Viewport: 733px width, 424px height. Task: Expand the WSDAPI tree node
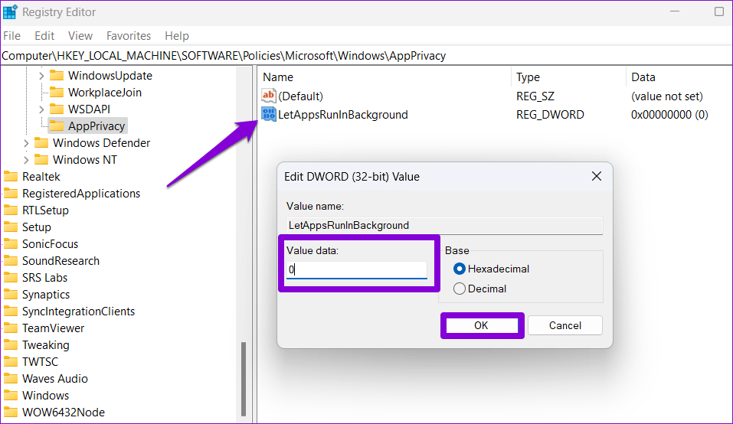point(41,109)
